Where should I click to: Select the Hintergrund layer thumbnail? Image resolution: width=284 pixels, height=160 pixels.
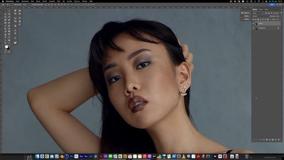(257, 28)
